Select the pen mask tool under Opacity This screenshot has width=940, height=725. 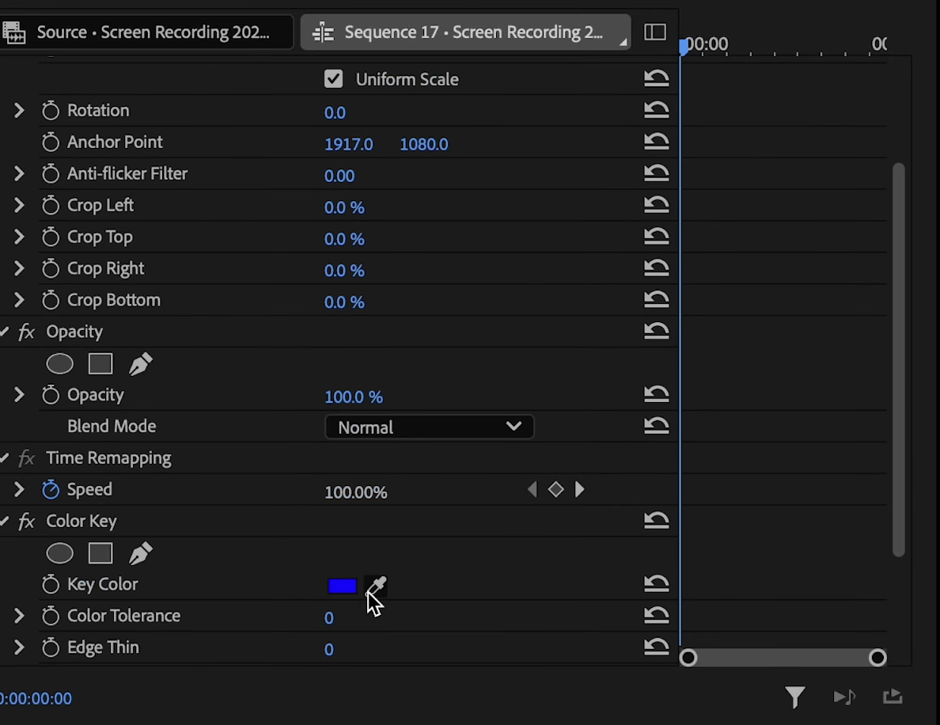click(141, 364)
